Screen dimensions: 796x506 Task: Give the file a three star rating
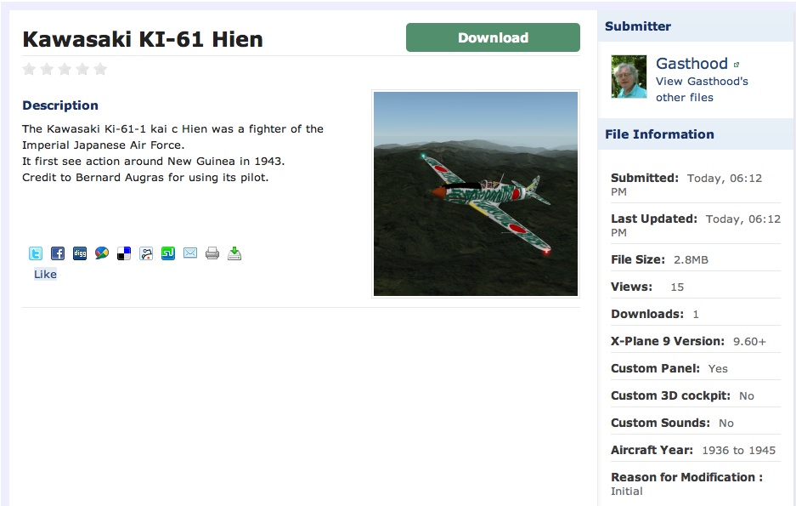65,69
